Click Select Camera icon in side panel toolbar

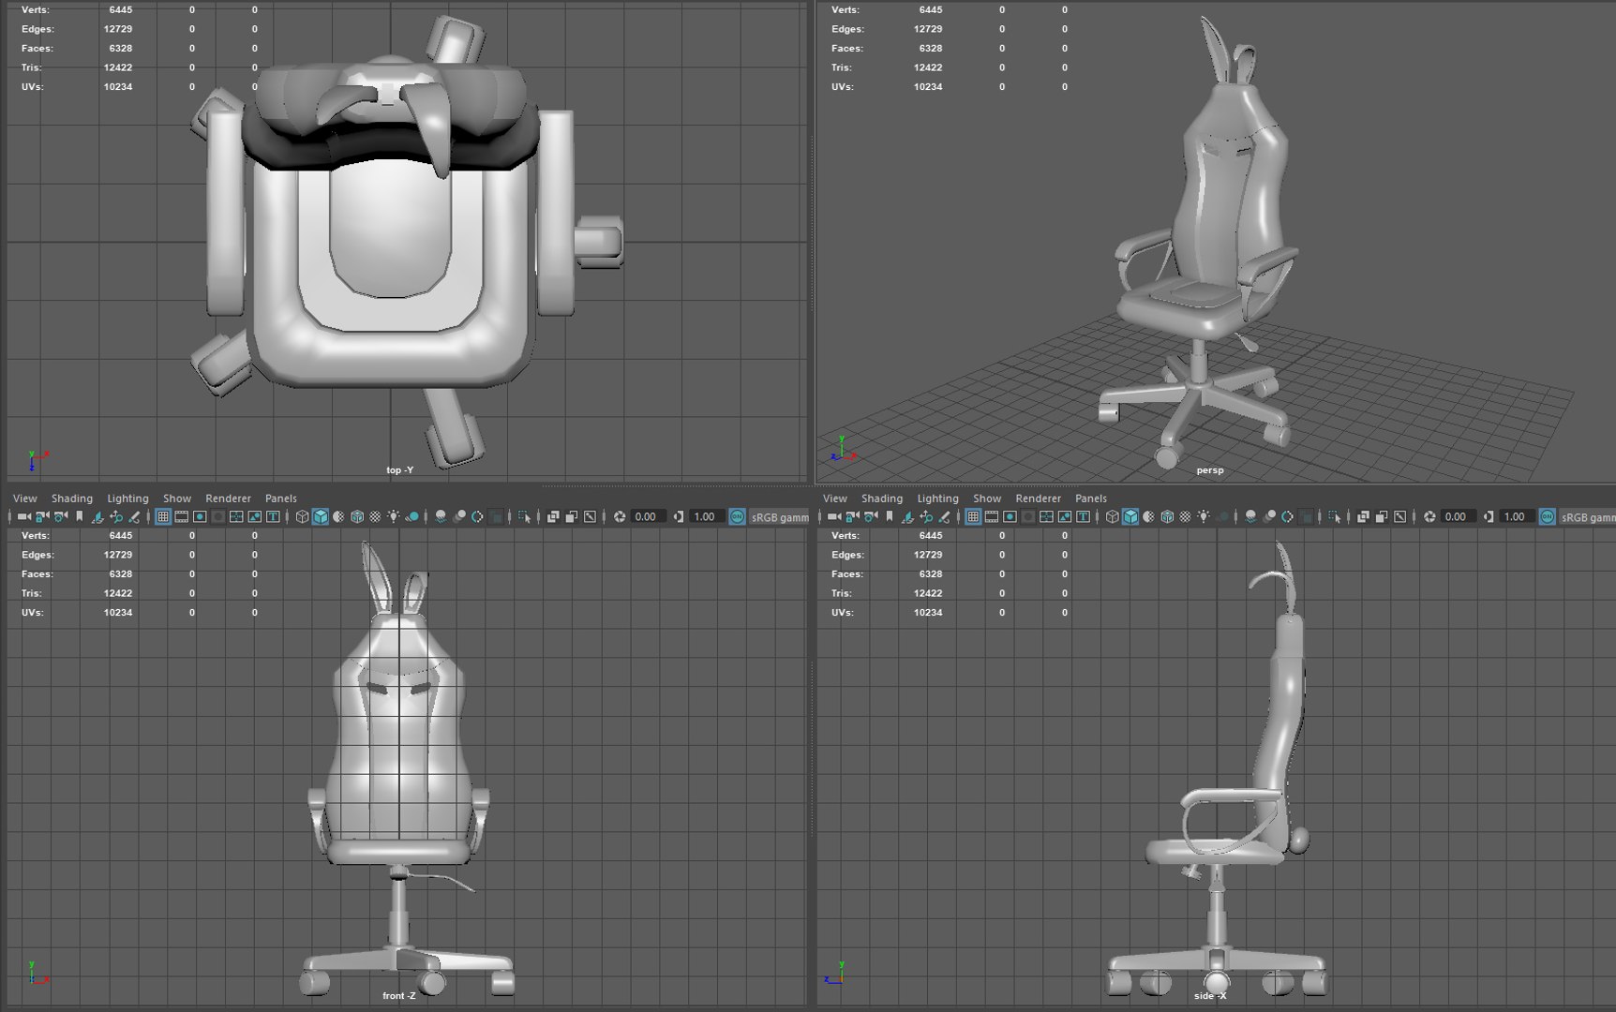point(834,516)
